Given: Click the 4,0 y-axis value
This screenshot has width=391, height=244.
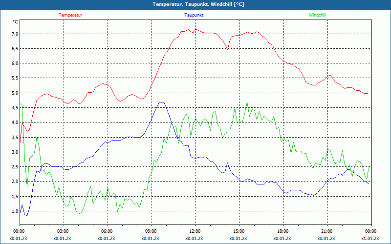Looking at the screenshot, I should click(x=15, y=122).
